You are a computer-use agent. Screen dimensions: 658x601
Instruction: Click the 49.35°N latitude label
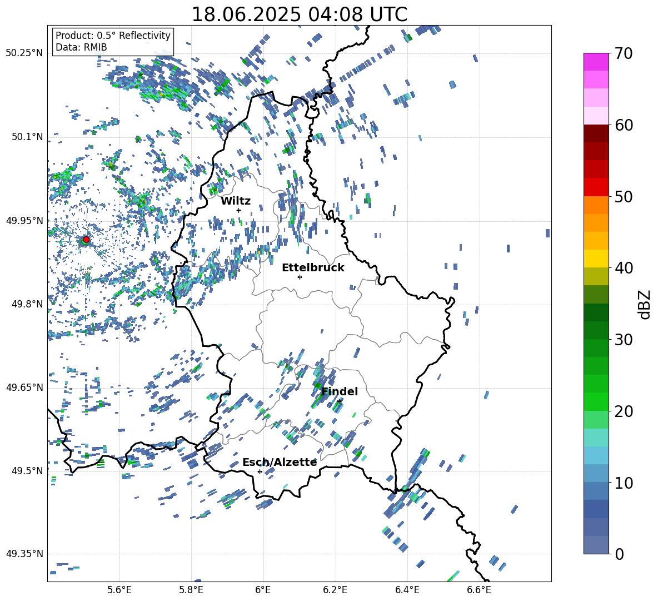[24, 554]
